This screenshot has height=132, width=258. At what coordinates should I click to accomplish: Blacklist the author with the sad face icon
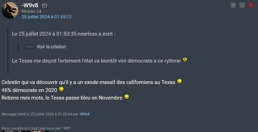[x=242, y=5]
